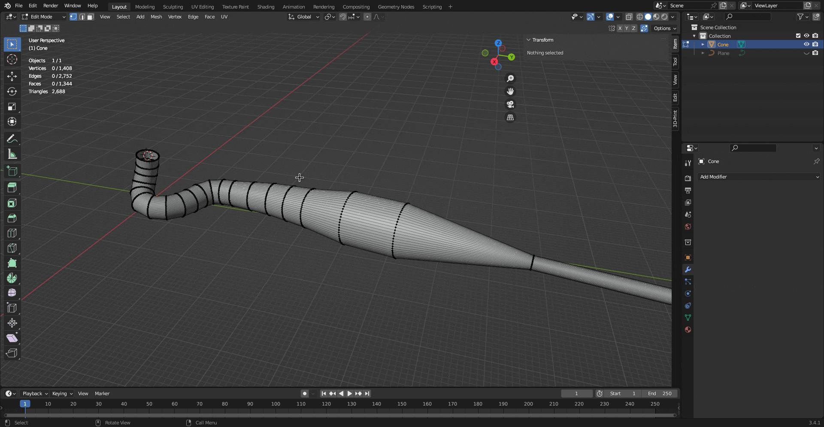Activate the Rotate tool
Screen dimensions: 824x427
tap(12, 91)
